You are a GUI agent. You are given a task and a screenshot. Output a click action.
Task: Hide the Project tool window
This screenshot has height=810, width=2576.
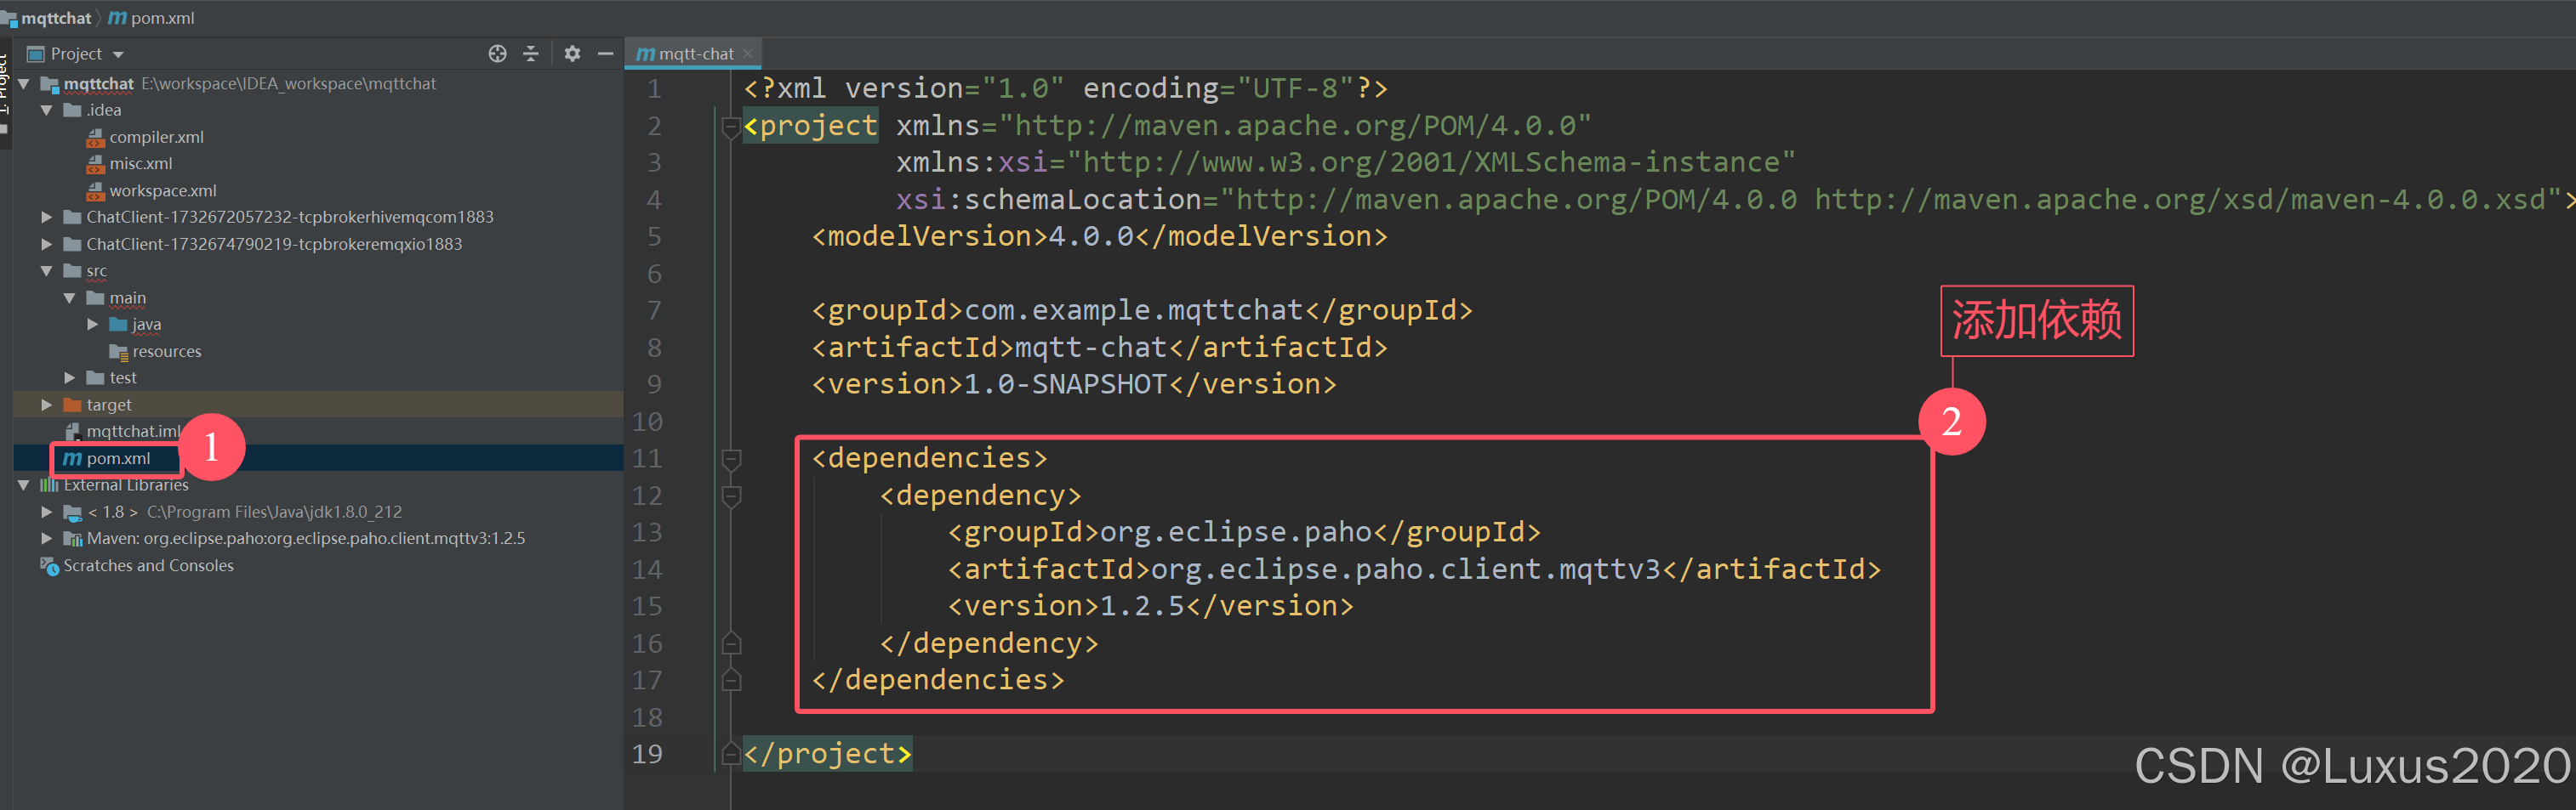606,54
